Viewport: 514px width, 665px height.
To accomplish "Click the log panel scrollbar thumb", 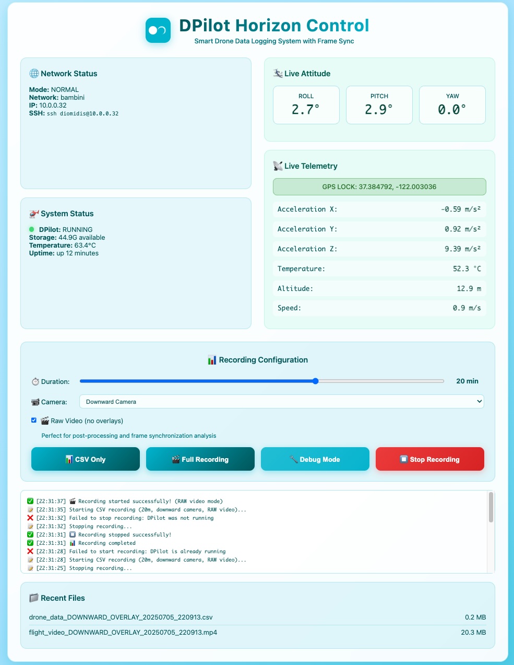I will (491, 507).
